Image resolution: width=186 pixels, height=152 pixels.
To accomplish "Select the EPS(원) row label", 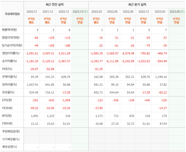I will (x=7, y=100).
